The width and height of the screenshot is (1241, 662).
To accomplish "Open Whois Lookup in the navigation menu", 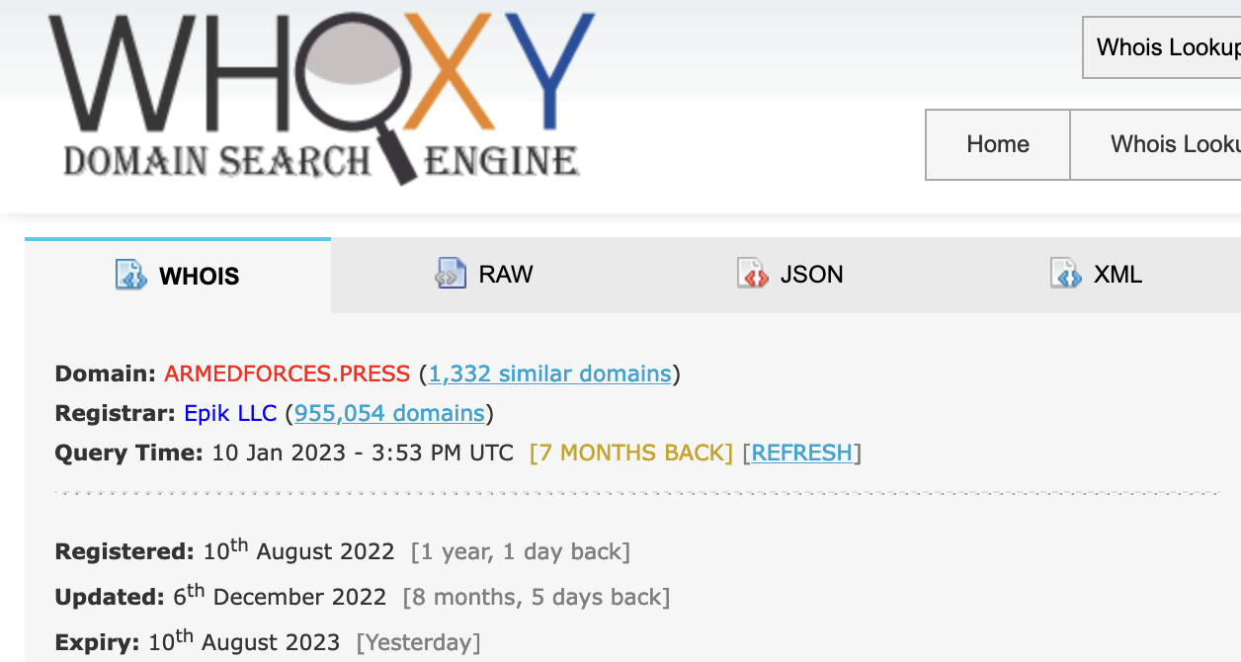I will tap(1156, 144).
